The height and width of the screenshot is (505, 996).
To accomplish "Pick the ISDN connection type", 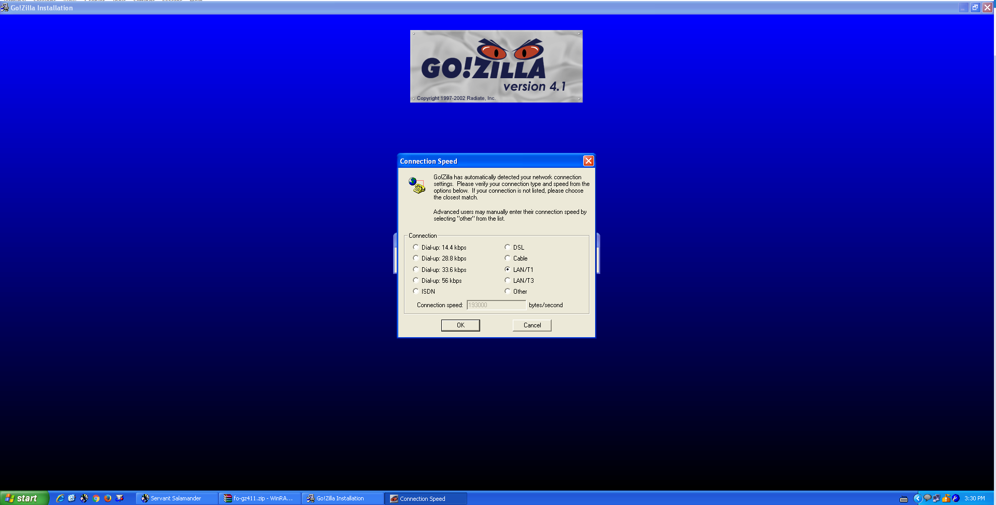I will pos(416,292).
